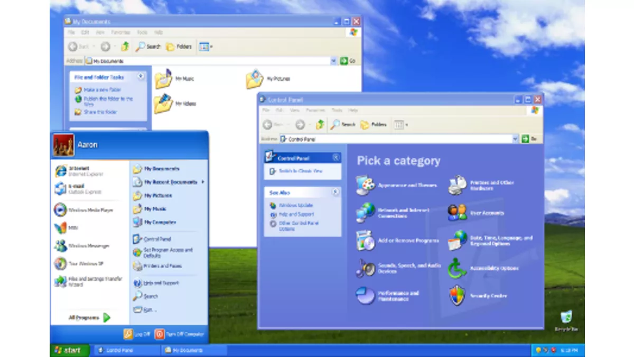Toggle Folders pane in Control Panel toolbar
The height and width of the screenshot is (357, 634).
pyautogui.click(x=374, y=124)
